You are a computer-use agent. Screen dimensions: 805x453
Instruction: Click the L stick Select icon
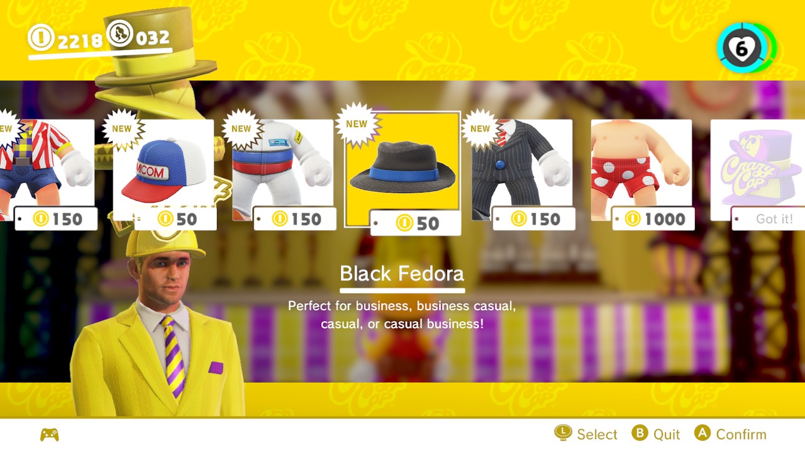(563, 433)
